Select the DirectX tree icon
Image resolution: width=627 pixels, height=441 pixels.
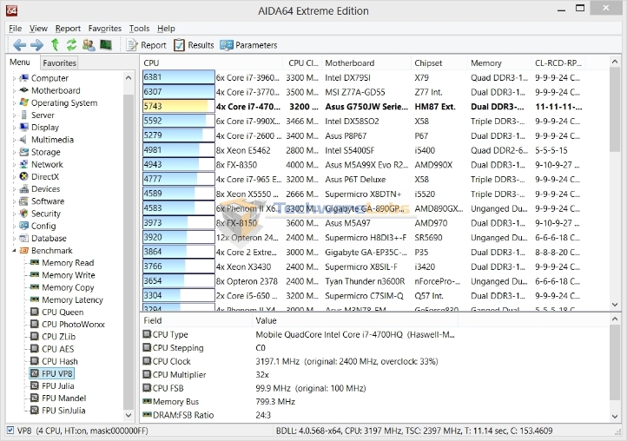24,176
